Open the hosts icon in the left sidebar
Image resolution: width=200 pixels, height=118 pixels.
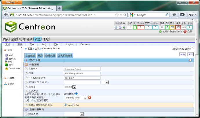6,55
